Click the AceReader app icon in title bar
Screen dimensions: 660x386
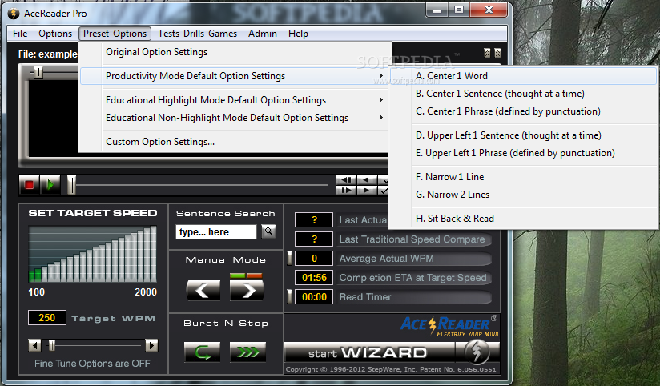click(14, 14)
